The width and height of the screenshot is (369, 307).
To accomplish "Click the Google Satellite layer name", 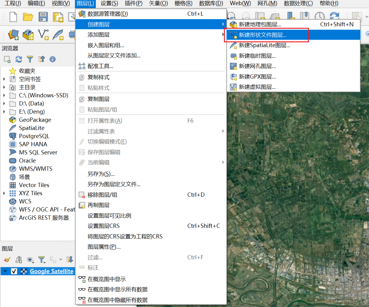I will pyautogui.click(x=51, y=271).
